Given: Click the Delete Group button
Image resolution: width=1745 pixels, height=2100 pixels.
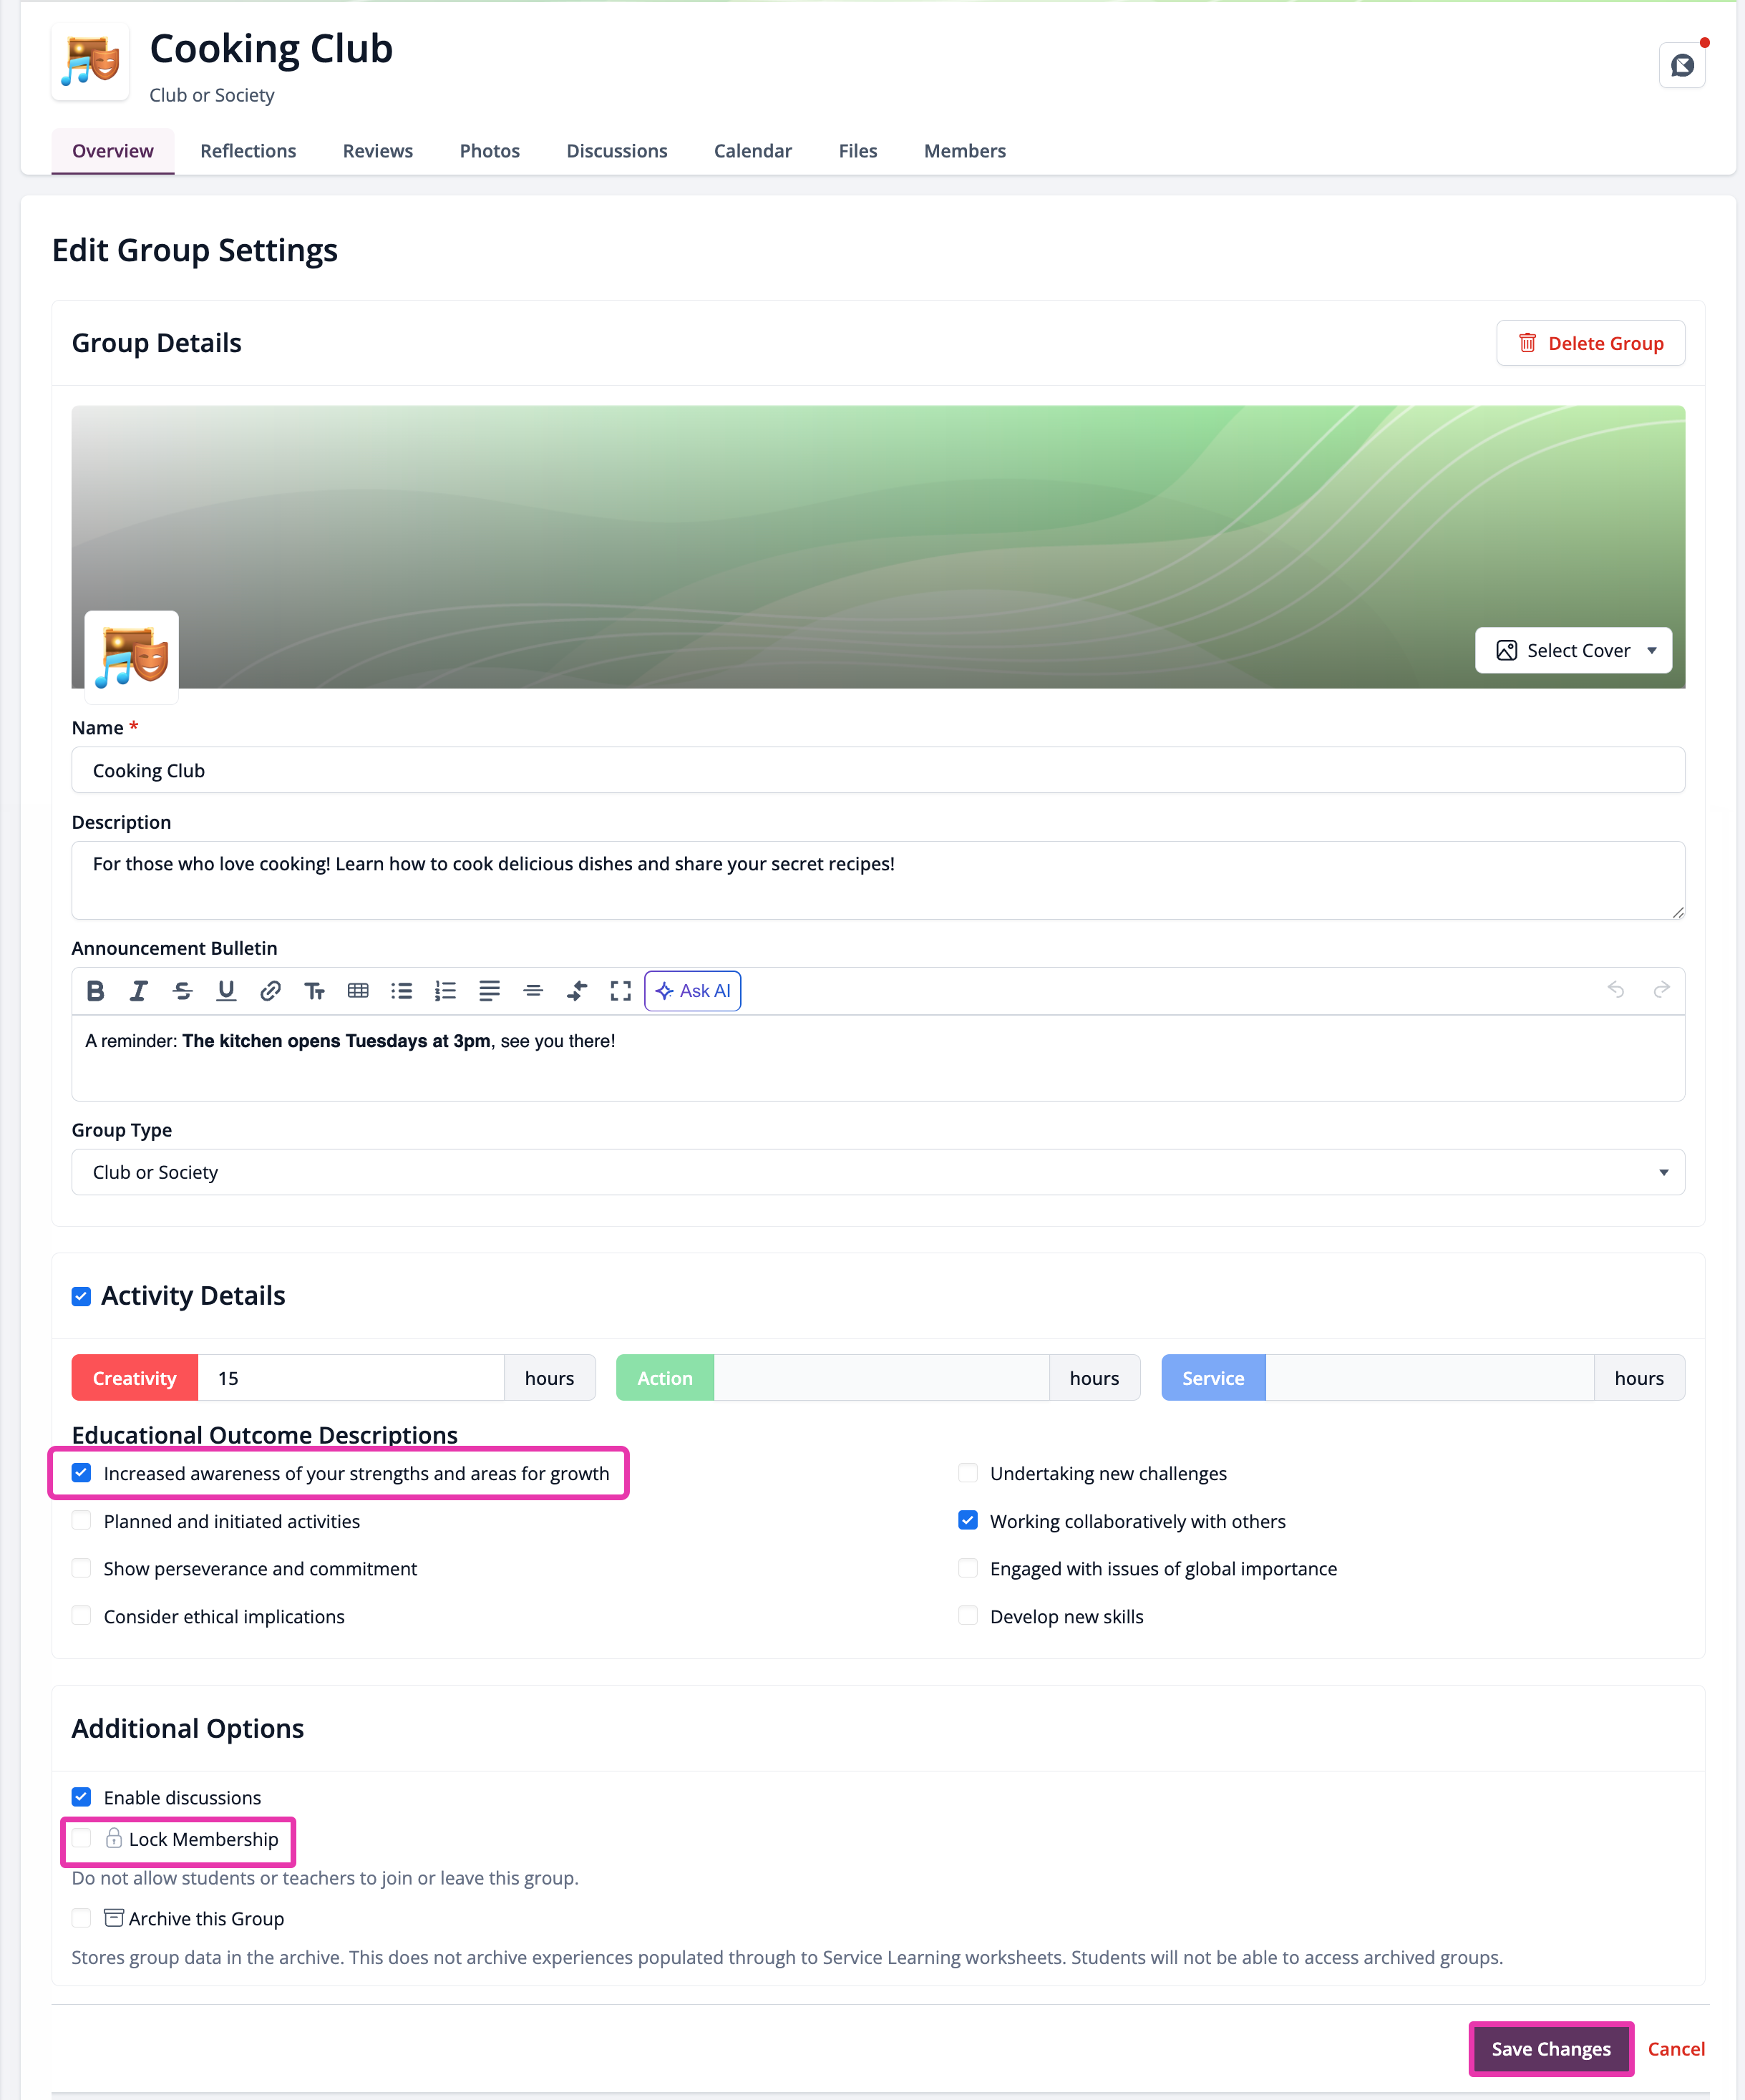Looking at the screenshot, I should click(x=1590, y=343).
